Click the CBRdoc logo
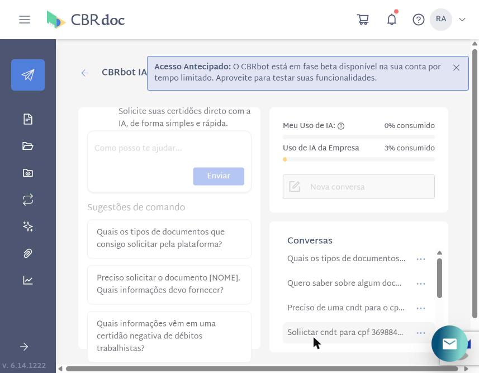Viewport: 479px width, 373px height. 86,20
